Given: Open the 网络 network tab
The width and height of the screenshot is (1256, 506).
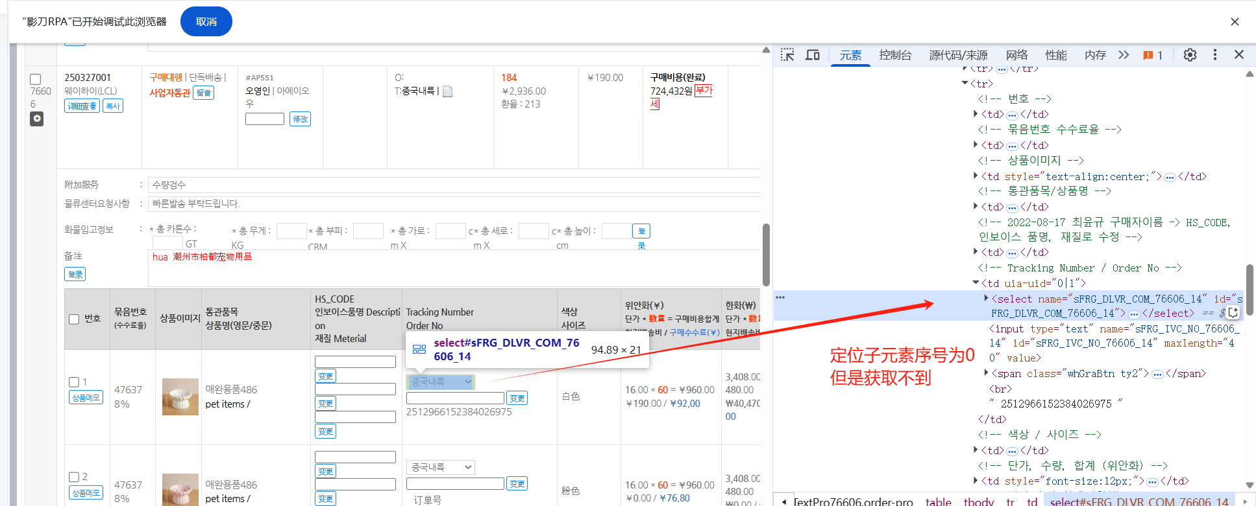Looking at the screenshot, I should pos(1016,55).
